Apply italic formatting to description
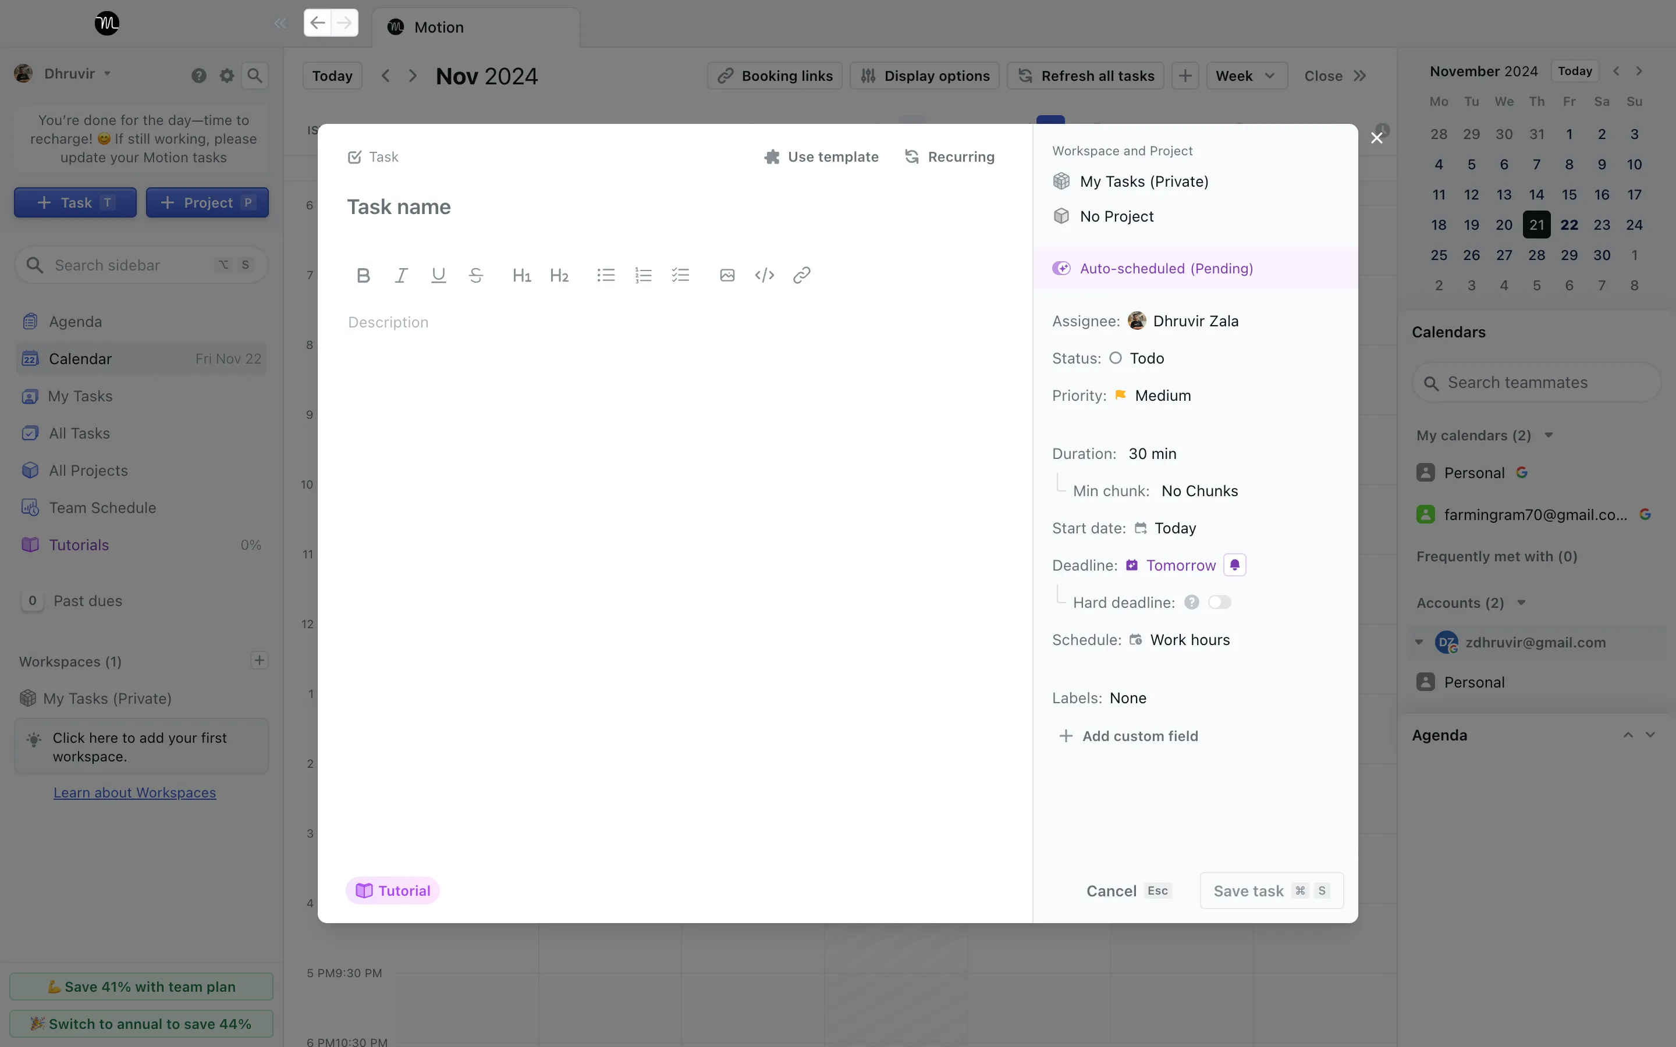Image resolution: width=1676 pixels, height=1047 pixels. tap(400, 276)
